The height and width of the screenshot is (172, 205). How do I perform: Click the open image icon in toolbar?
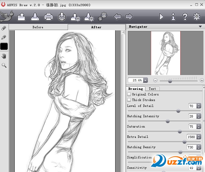point(22,17)
